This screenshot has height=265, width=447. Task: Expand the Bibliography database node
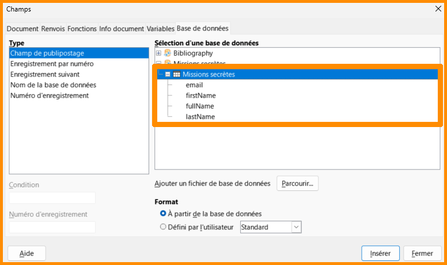tap(158, 53)
